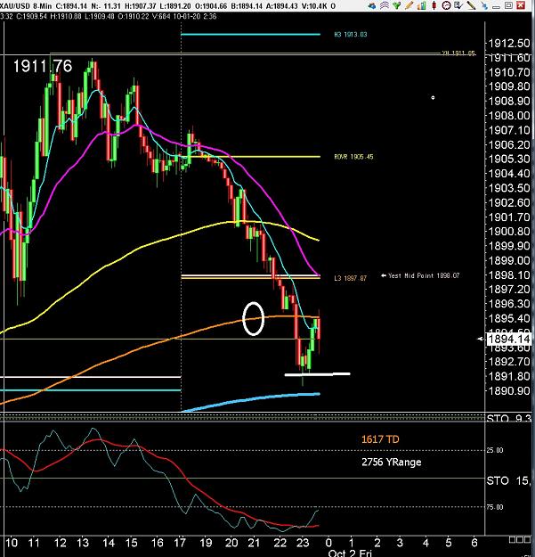535x557 pixels.
Task: Click hour 17 on the time axis
Action: click(x=180, y=543)
